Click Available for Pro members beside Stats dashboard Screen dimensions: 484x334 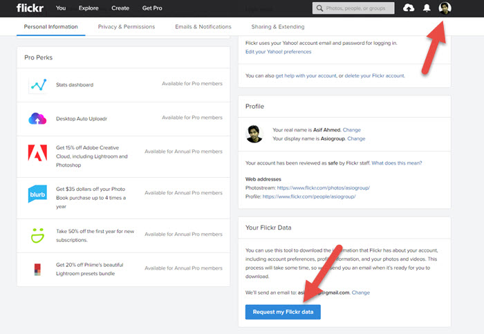192,84
